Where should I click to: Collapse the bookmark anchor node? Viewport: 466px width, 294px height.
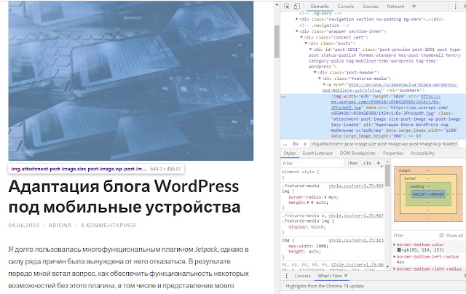[324, 84]
